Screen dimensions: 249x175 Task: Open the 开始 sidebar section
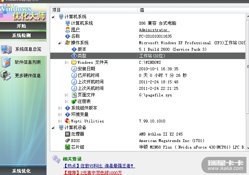[x=23, y=26]
